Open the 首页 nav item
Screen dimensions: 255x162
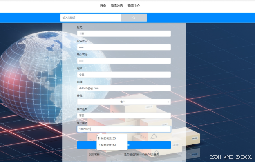click(x=103, y=6)
